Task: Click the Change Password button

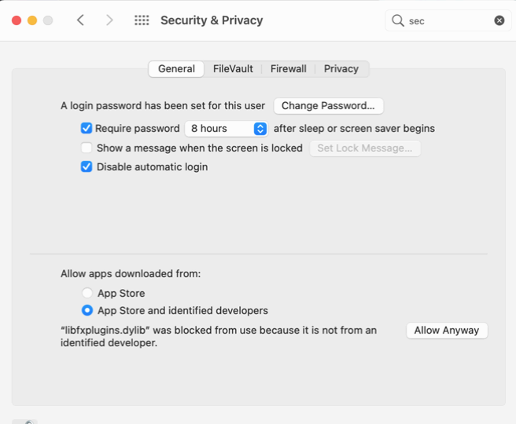Action: click(x=328, y=105)
